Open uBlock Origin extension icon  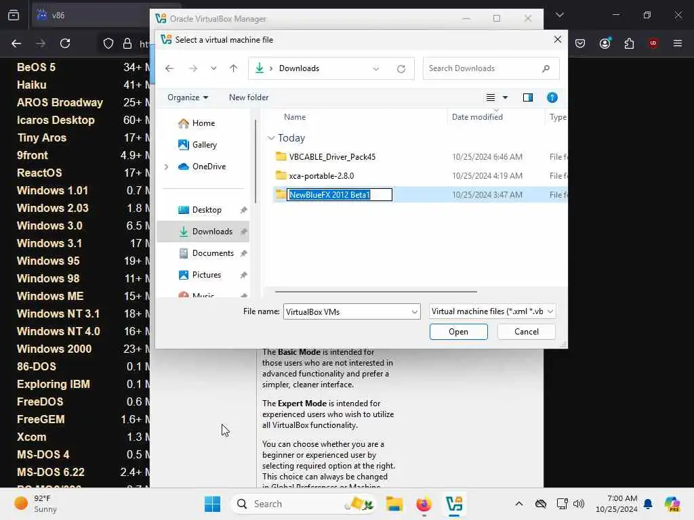pyautogui.click(x=653, y=43)
